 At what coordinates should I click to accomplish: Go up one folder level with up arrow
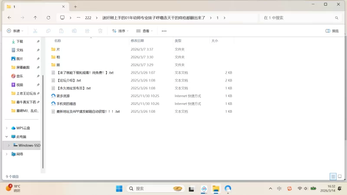pyautogui.click(x=35, y=18)
